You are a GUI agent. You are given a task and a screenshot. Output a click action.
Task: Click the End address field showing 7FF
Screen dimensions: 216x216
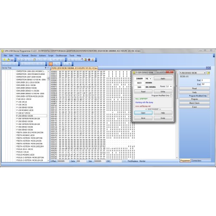pyautogui.click(x=206, y=84)
